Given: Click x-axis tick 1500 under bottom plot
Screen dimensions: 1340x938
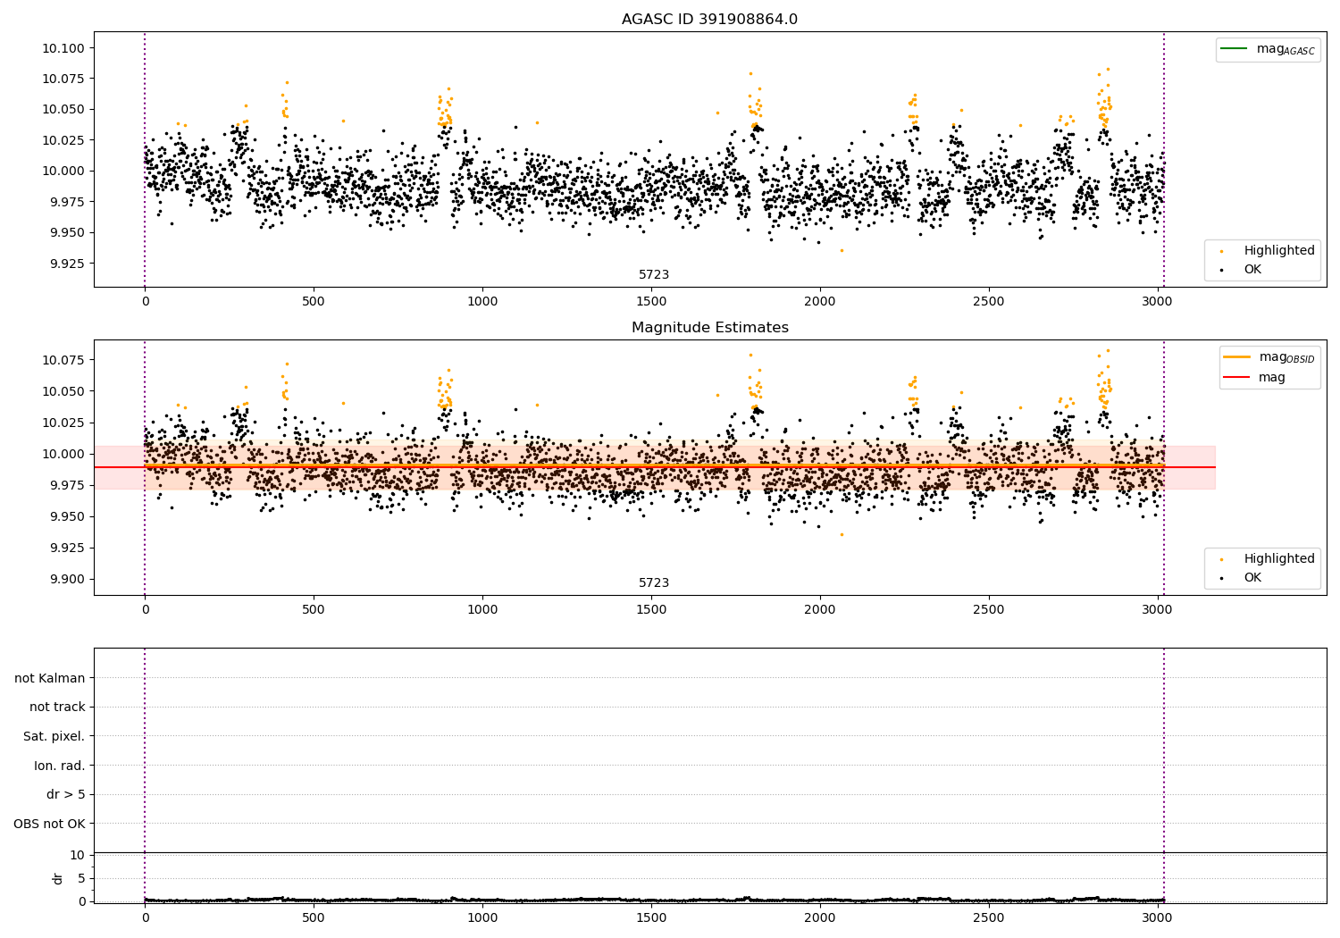Looking at the screenshot, I should [651, 917].
